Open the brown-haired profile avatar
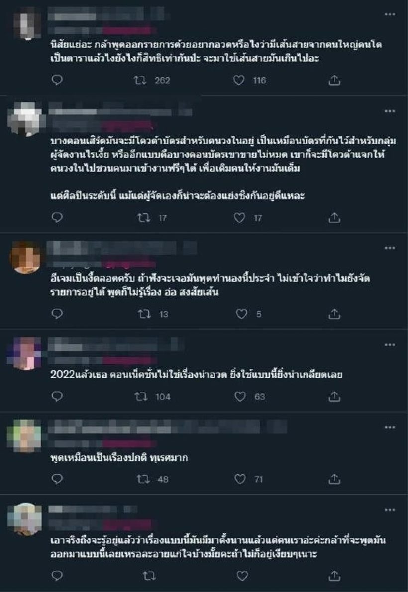This screenshot has width=408, height=592. (x=25, y=257)
